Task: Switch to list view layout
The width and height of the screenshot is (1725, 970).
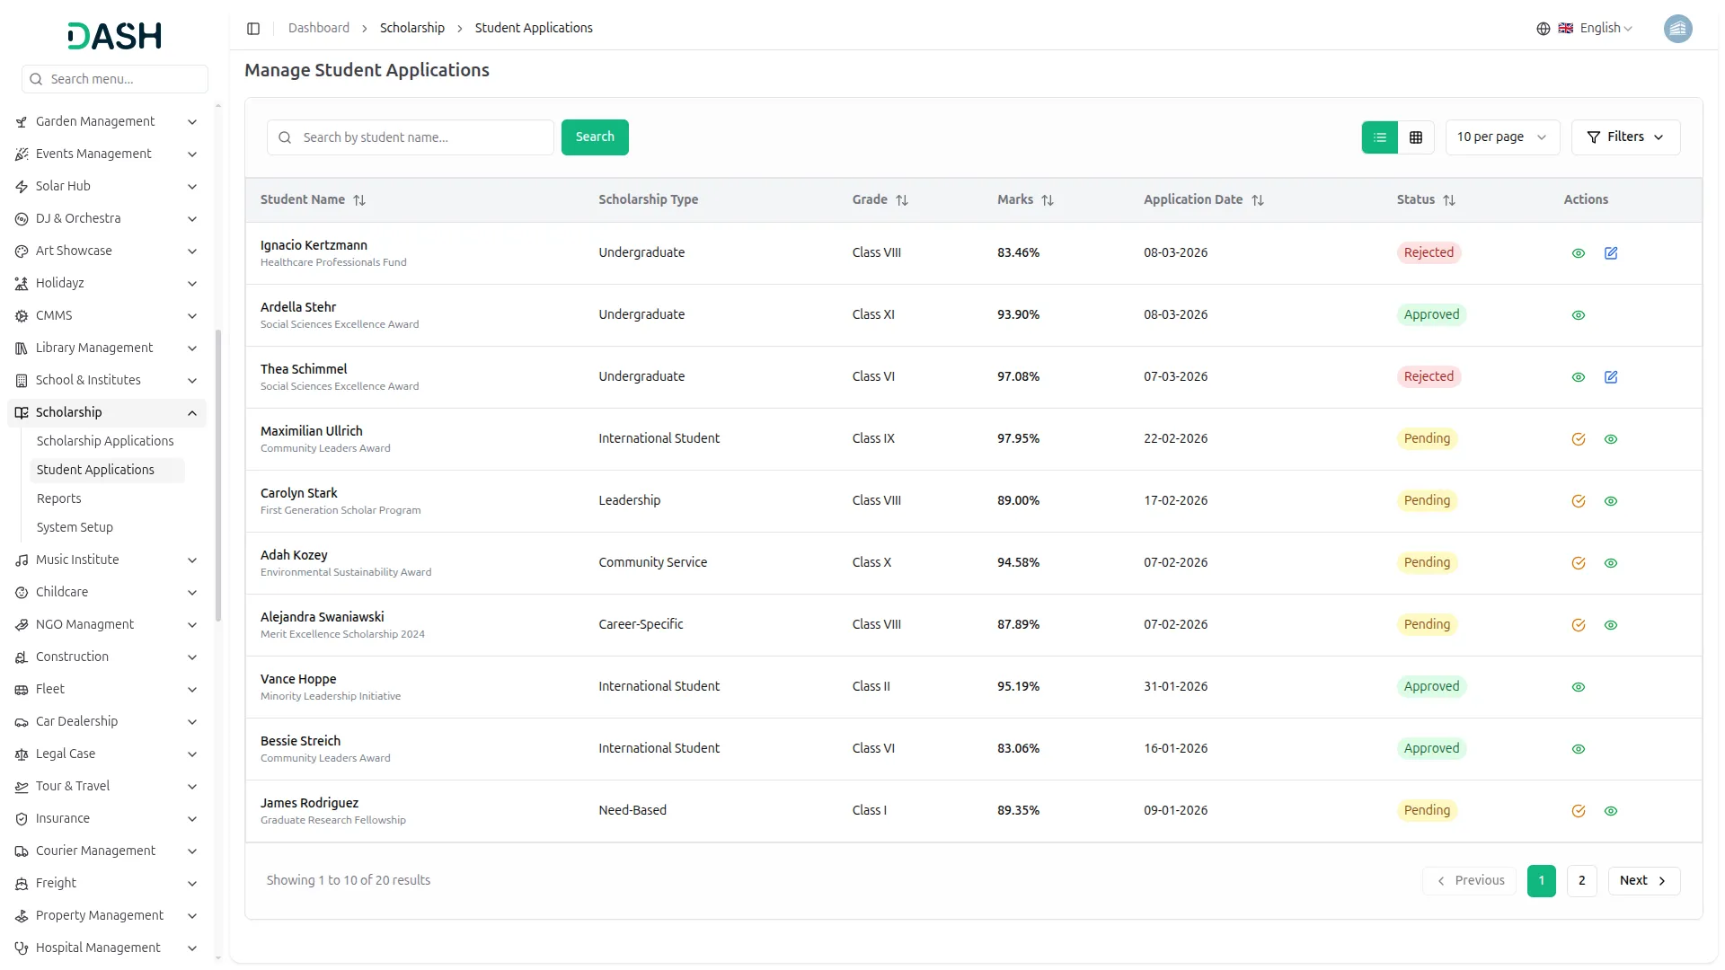Action: (x=1379, y=137)
